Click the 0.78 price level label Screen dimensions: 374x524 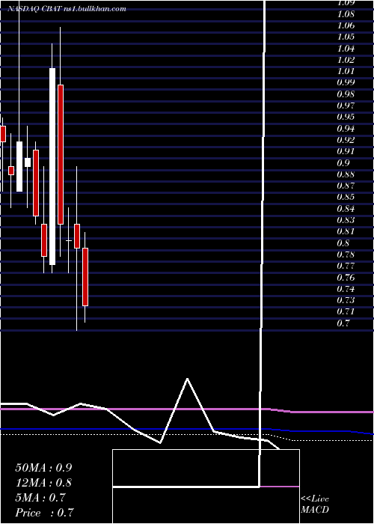click(x=346, y=255)
